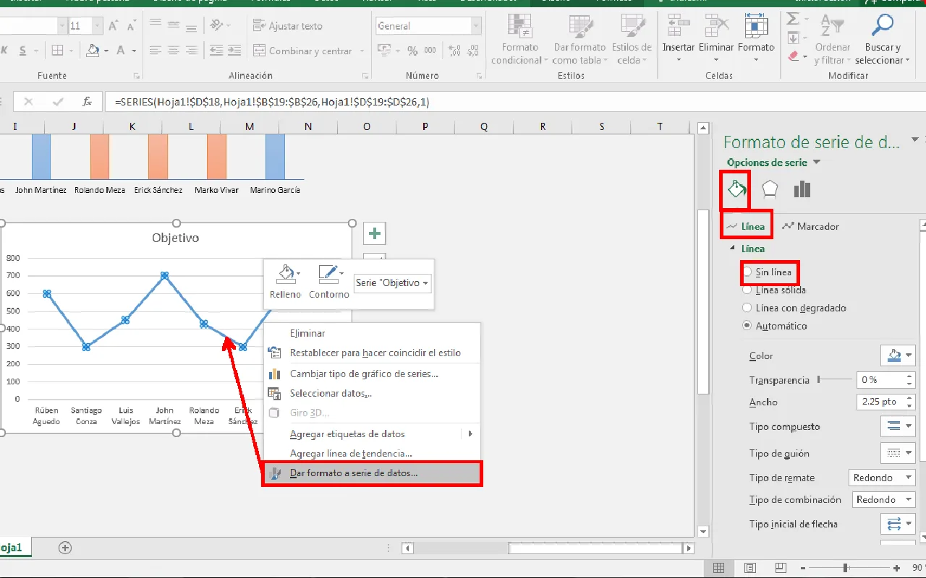
Task: Click the Relleno fill bucket icon
Action: (285, 274)
